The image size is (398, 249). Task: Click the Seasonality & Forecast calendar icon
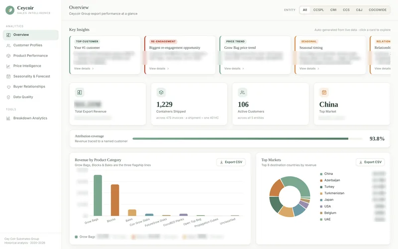8,77
